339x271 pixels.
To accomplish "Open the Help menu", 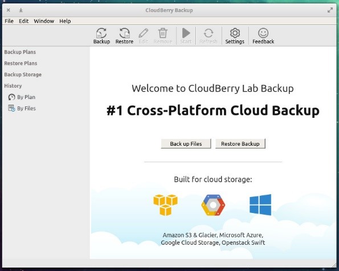I will click(x=65, y=21).
